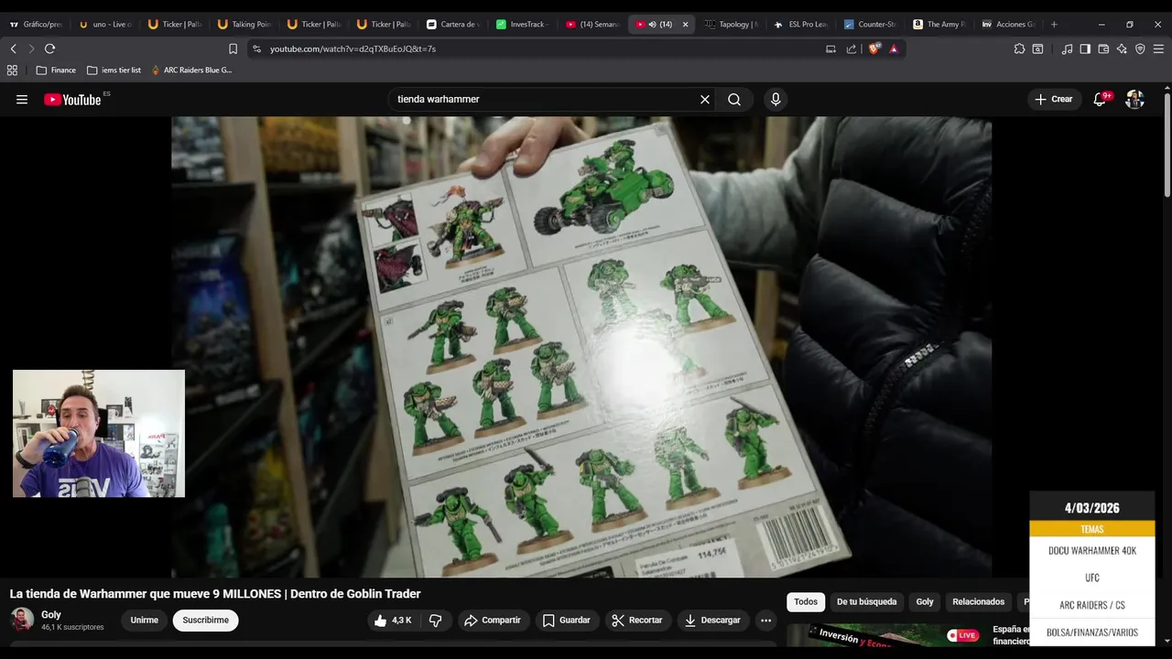Open Brave VPN shield icon
Viewport: 1172px width, 659px height.
point(1140,49)
